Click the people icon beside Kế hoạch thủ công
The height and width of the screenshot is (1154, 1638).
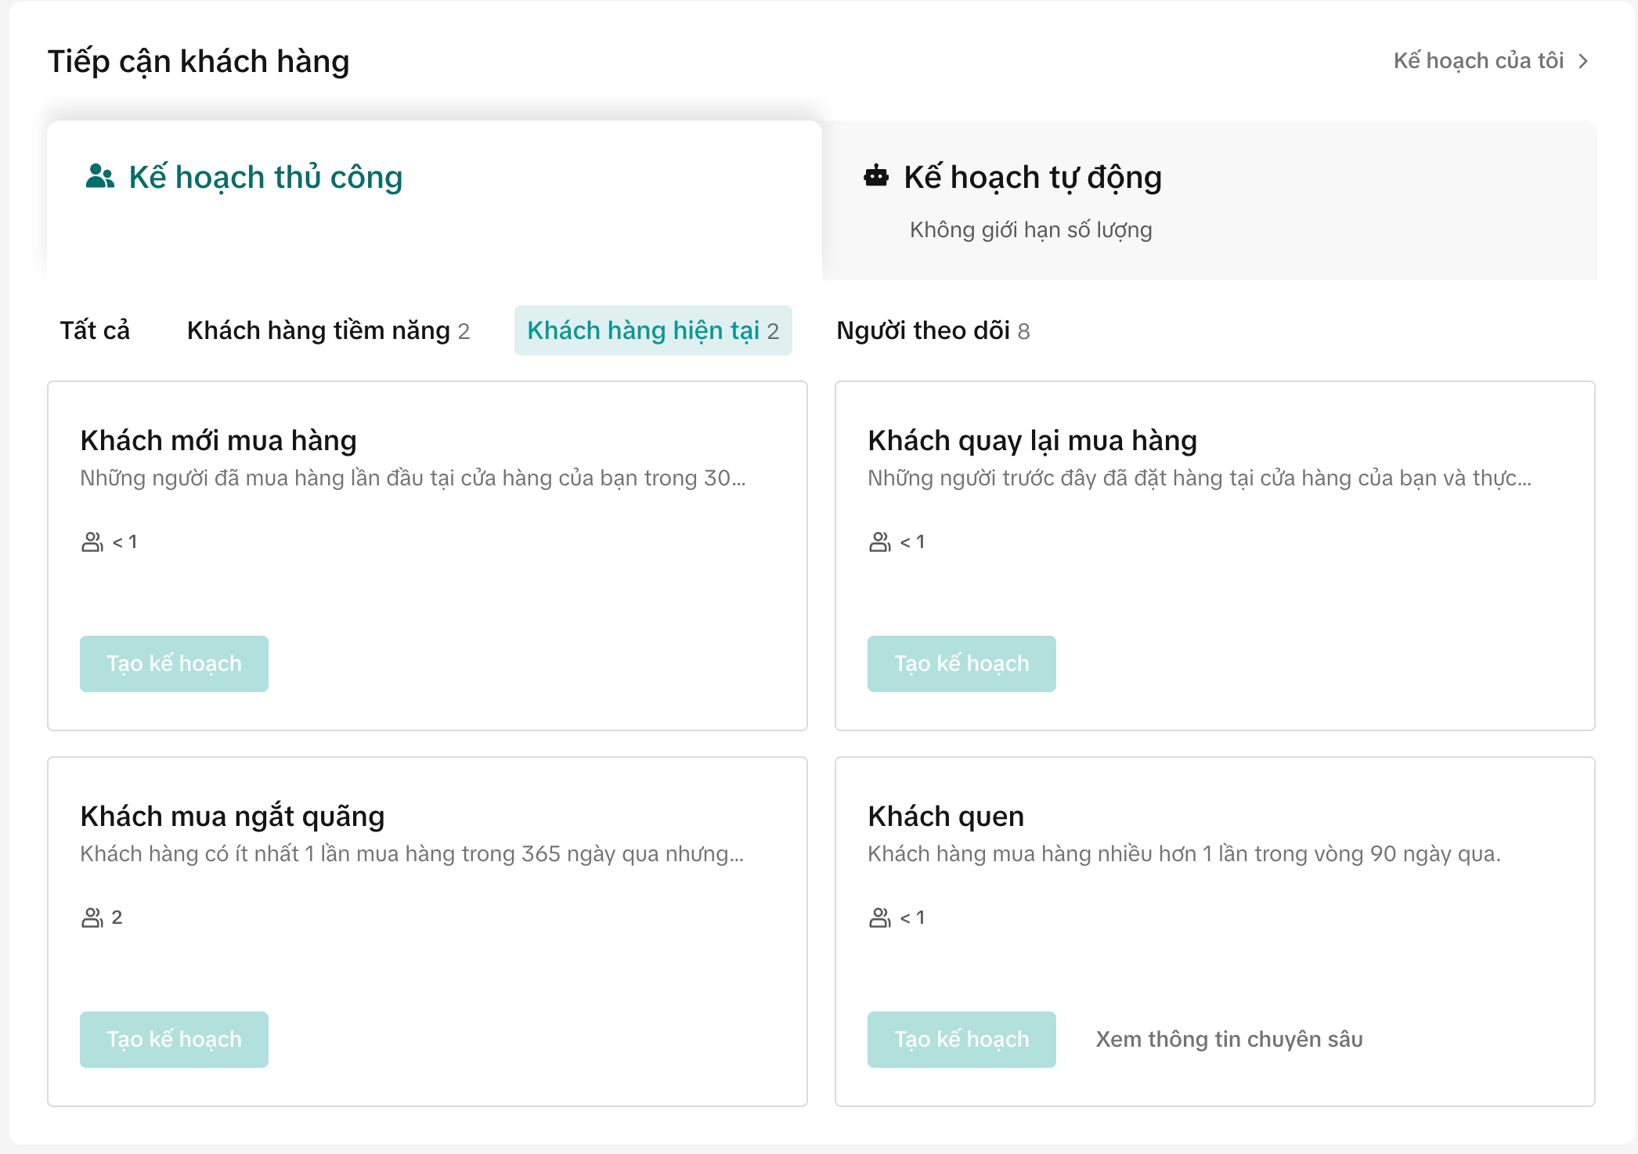pos(99,177)
